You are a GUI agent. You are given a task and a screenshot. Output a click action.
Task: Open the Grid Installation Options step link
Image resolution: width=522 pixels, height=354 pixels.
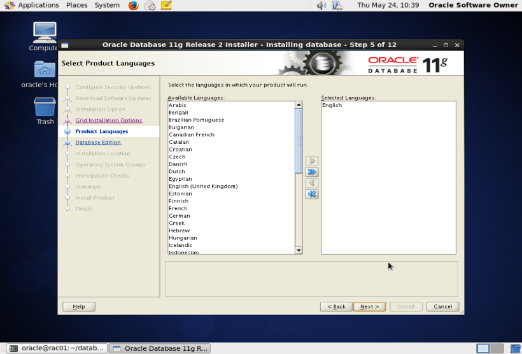tap(108, 120)
